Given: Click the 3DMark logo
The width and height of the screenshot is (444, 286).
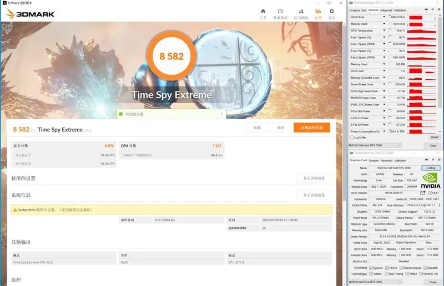Looking at the screenshot, I should pyautogui.click(x=30, y=13).
